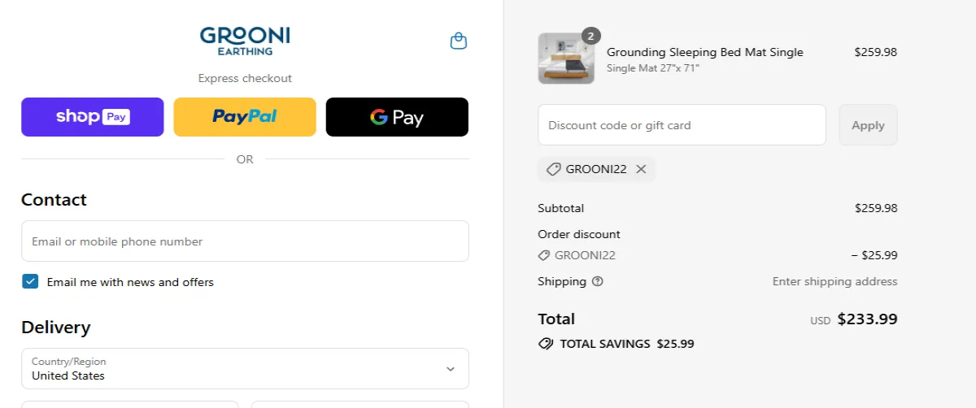Click the Single Mat 27"x 71" variant text
The height and width of the screenshot is (408, 976).
coord(653,68)
